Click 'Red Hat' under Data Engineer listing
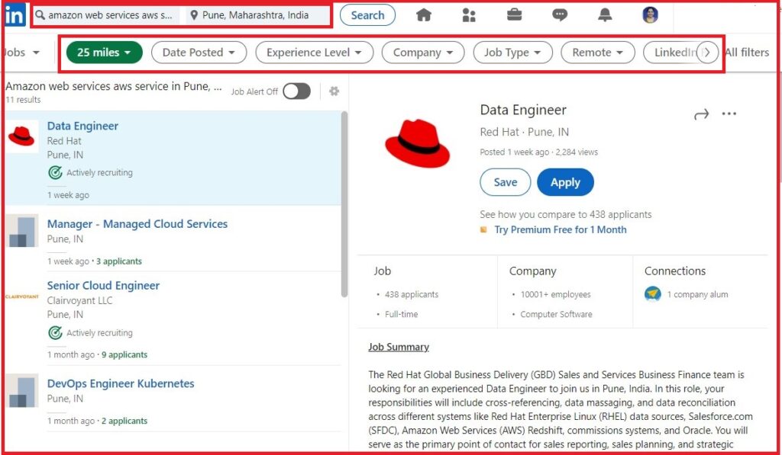 [x=64, y=141]
